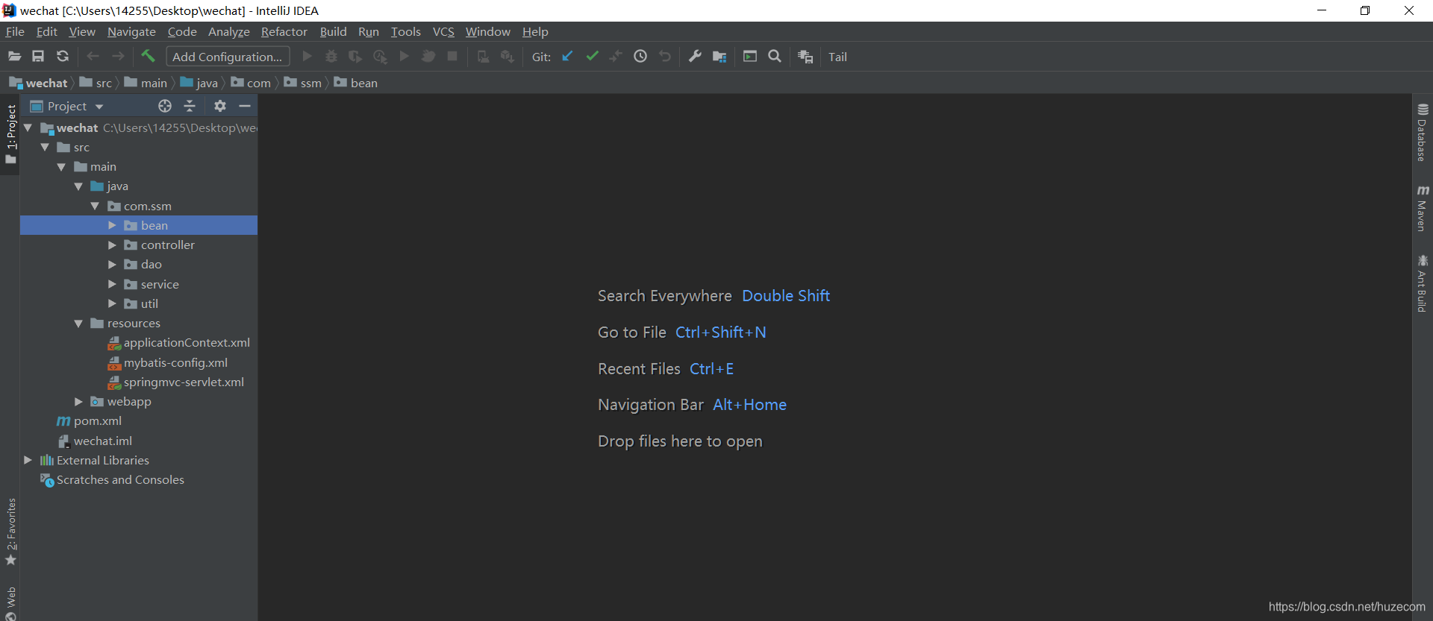The width and height of the screenshot is (1433, 621).
Task: Open the VCS menu
Action: (x=443, y=31)
